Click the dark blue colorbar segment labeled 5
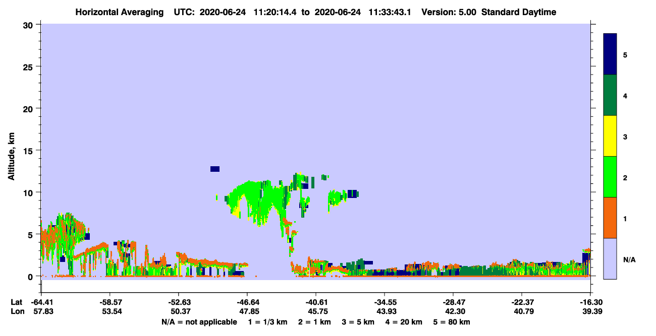 tap(610, 54)
